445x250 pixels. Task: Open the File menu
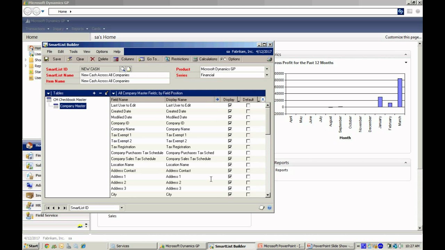point(49,51)
